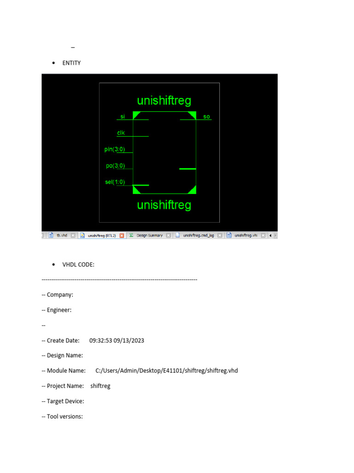Close the unishiftreg.cmd_log tab
This screenshot has width=354, height=473.
coord(220,236)
